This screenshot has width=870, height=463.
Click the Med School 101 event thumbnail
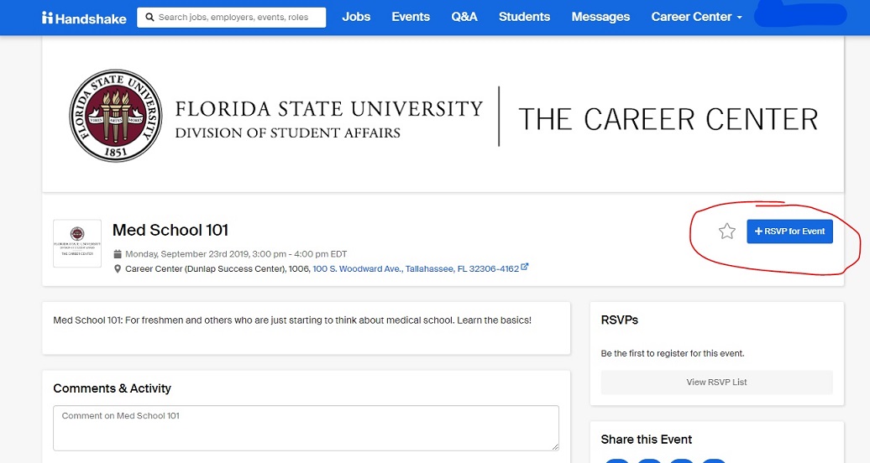[x=77, y=243]
